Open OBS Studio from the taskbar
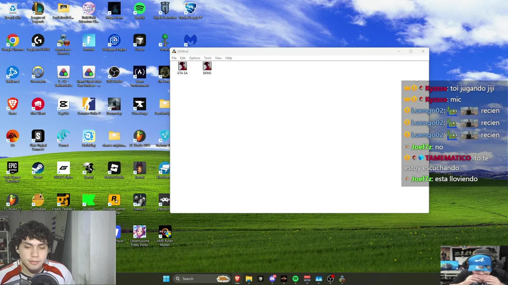 pyautogui.click(x=330, y=279)
